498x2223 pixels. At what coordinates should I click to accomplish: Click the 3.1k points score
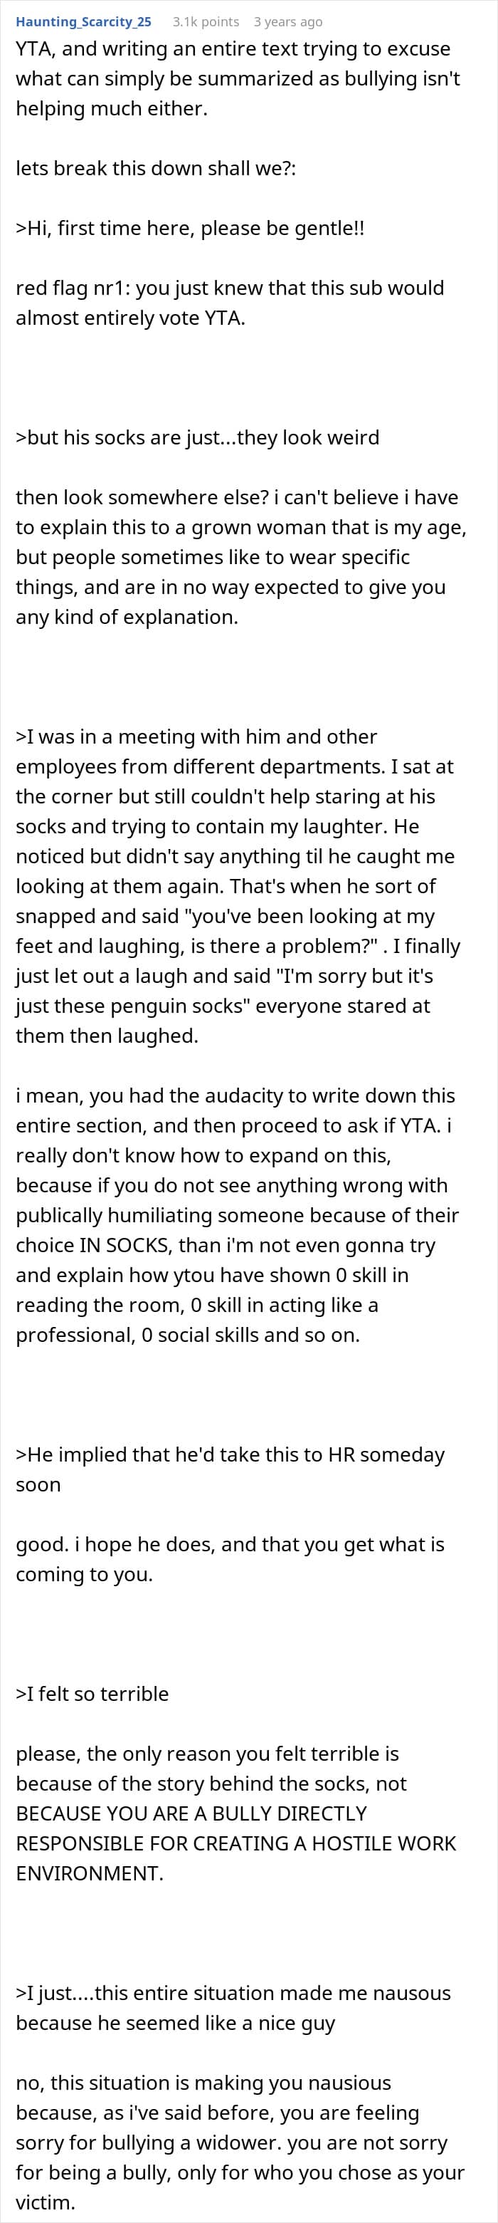click(206, 21)
